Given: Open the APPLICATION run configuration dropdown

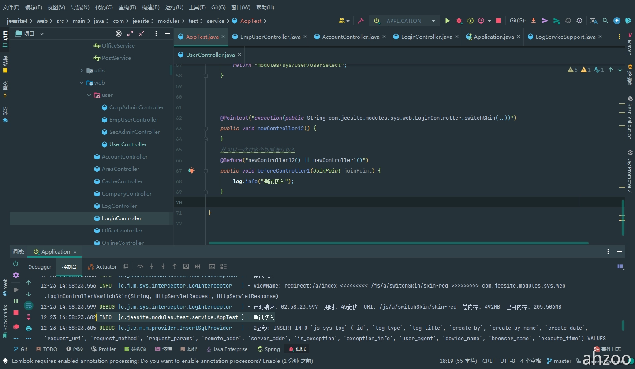Looking at the screenshot, I should tap(405, 21).
